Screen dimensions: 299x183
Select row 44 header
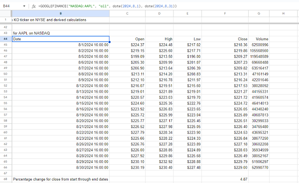pos(6,39)
